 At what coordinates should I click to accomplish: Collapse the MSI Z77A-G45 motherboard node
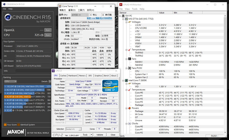(123, 19)
